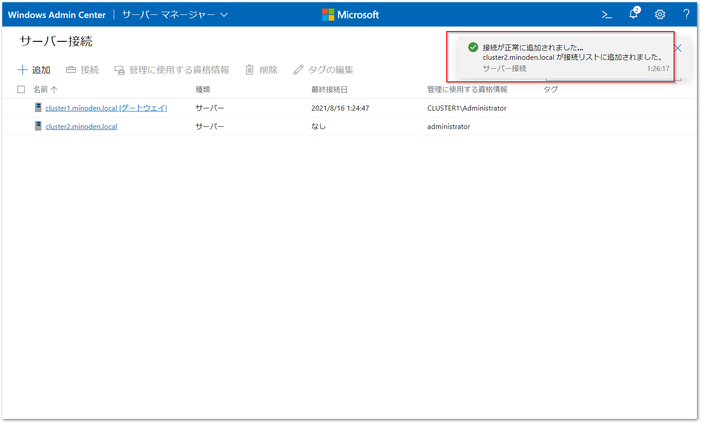Toggle the select-all checkbox in header
The height and width of the screenshot is (423, 701).
(21, 89)
